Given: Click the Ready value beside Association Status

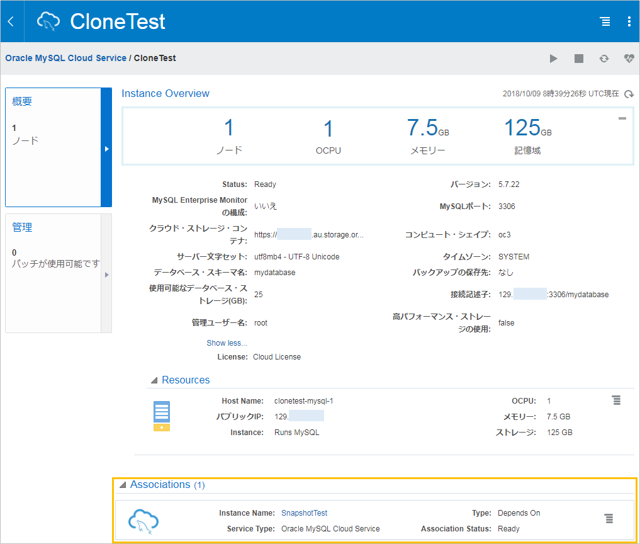Looking at the screenshot, I should point(508,529).
